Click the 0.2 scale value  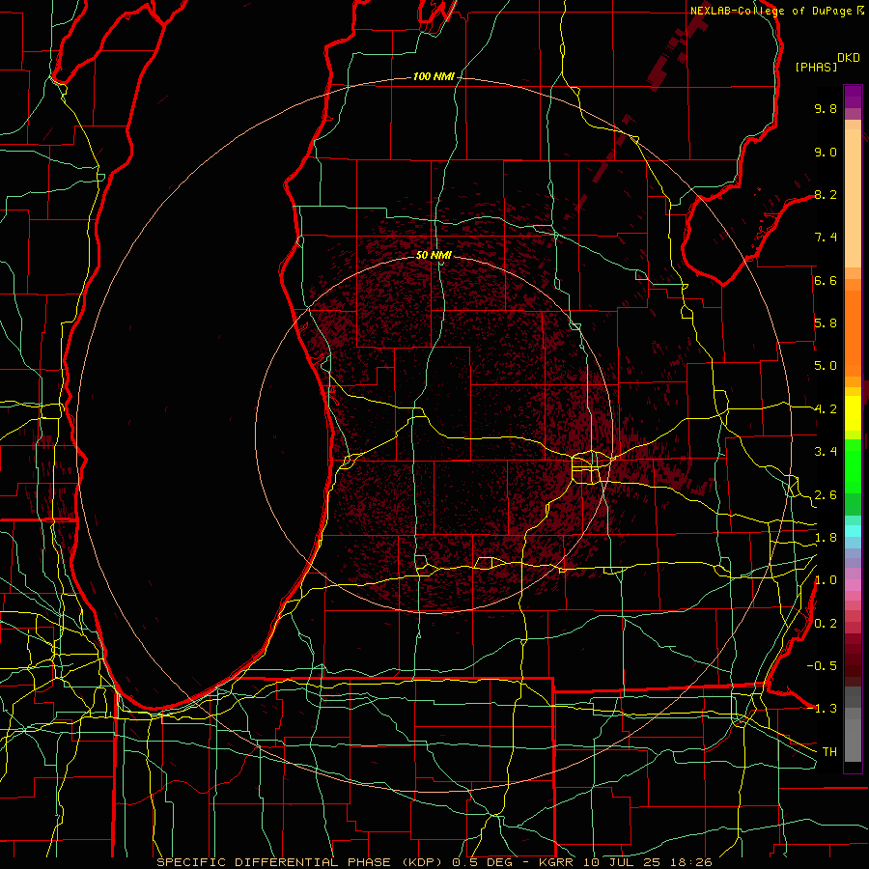tap(826, 624)
